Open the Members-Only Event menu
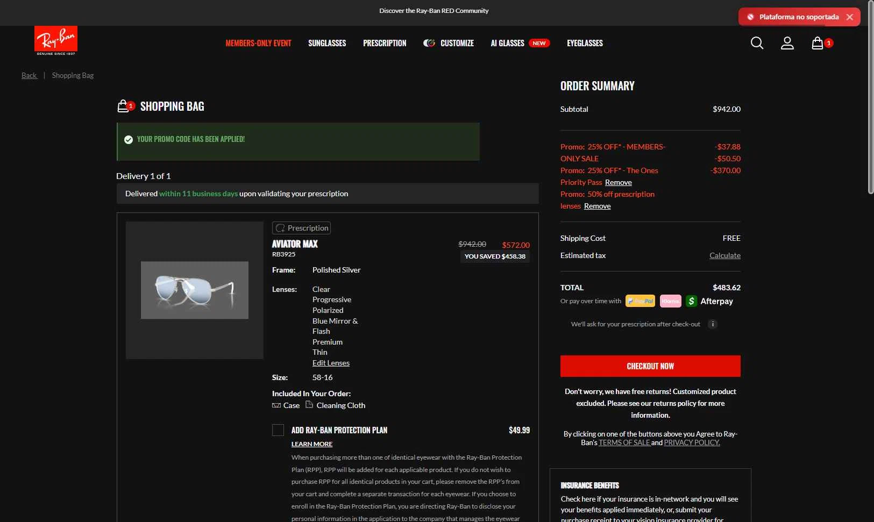 coord(258,43)
